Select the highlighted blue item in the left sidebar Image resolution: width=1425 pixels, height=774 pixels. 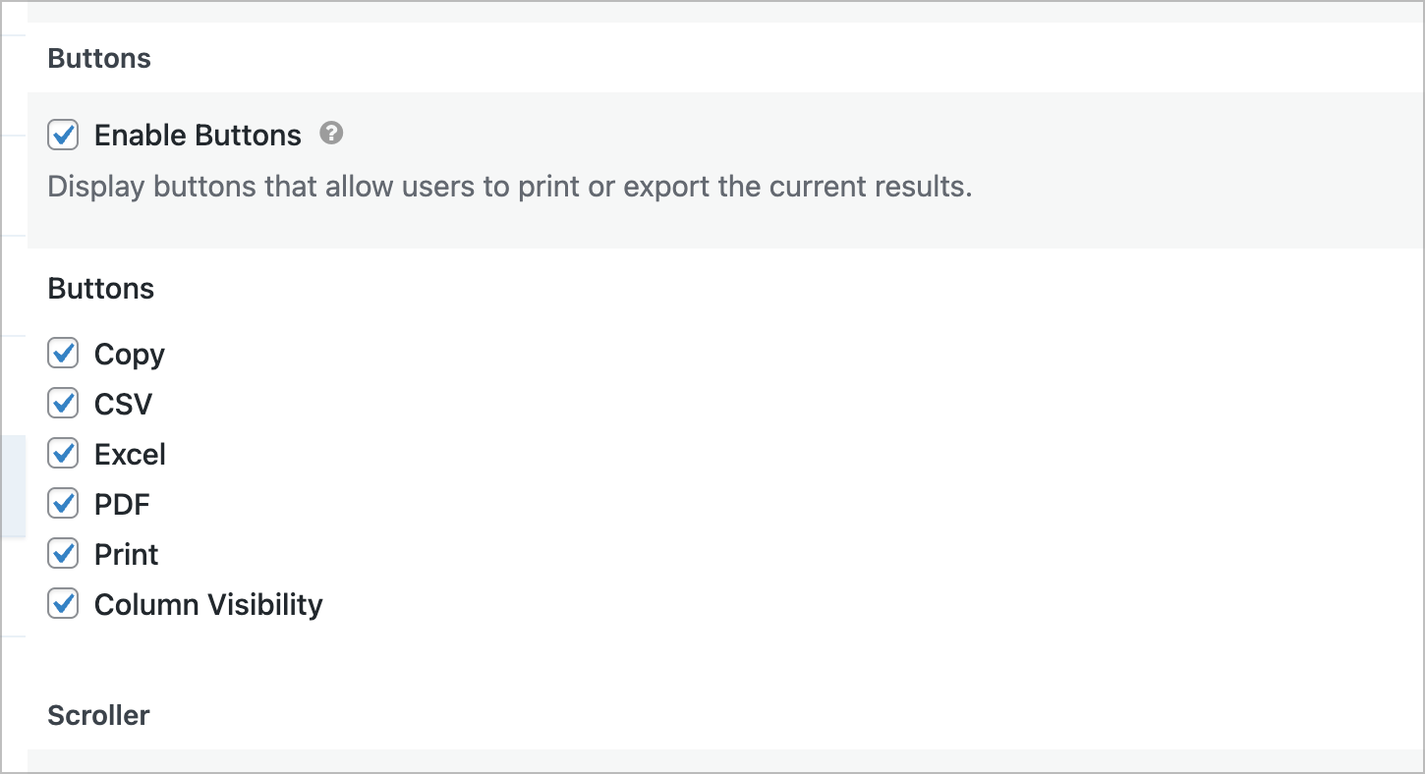click(13, 486)
